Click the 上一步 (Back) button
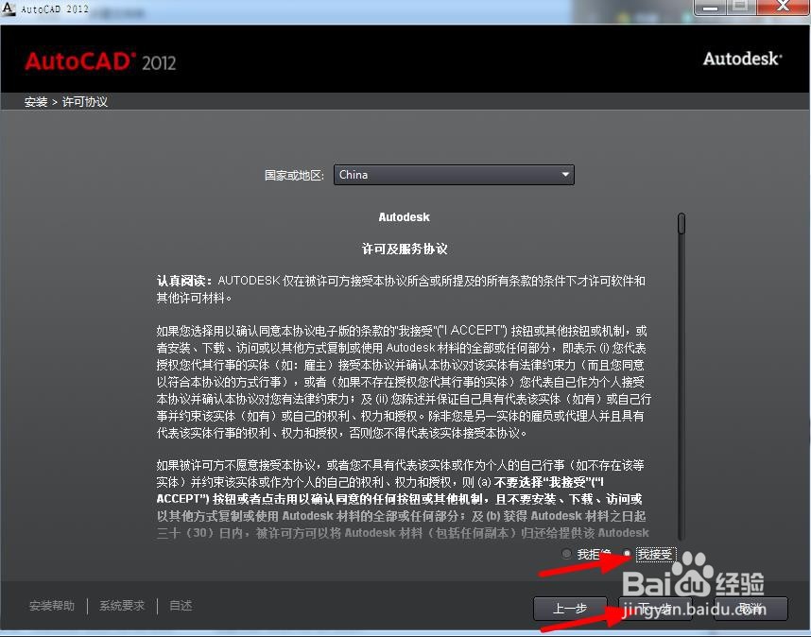The width and height of the screenshot is (811, 637). [x=569, y=609]
